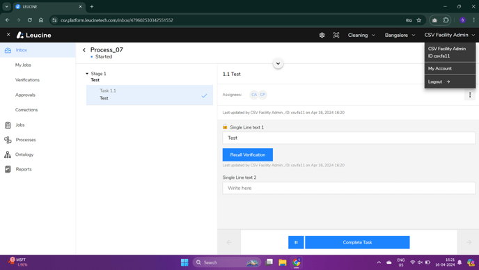This screenshot has width=479, height=270.
Task: Go to My Jobs
Action: point(23,65)
